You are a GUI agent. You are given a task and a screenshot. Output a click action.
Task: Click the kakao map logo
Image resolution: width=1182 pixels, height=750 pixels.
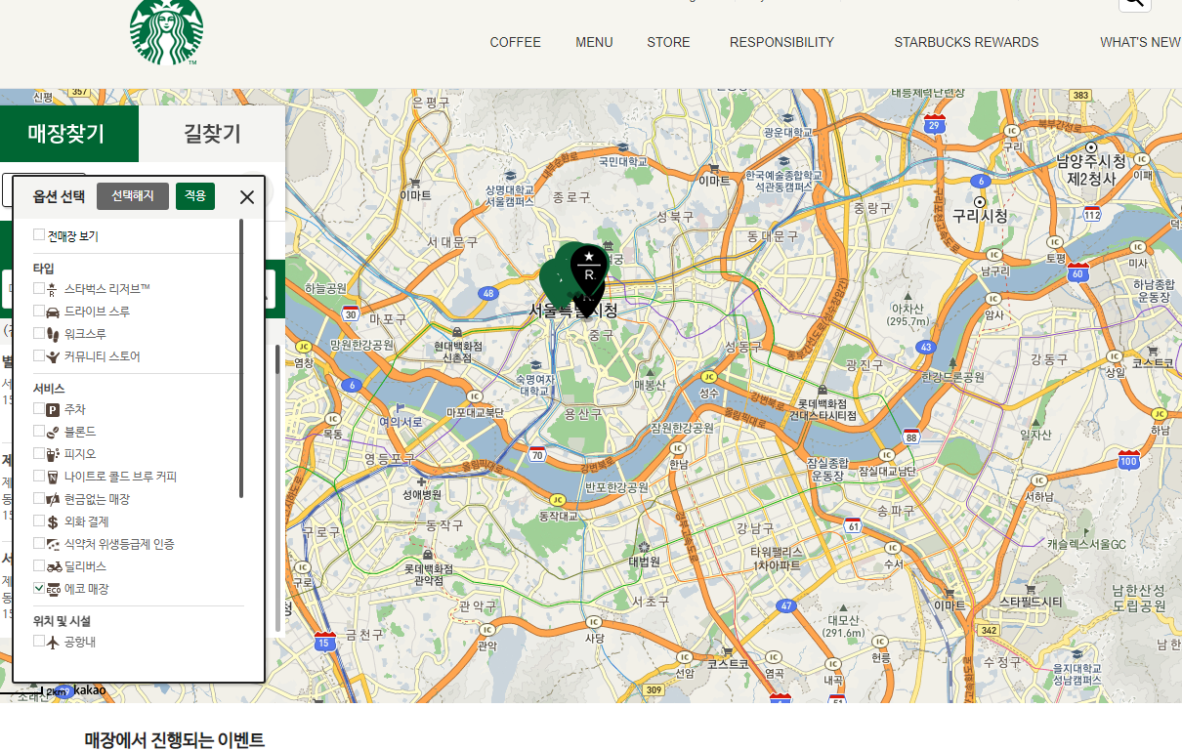tap(89, 690)
